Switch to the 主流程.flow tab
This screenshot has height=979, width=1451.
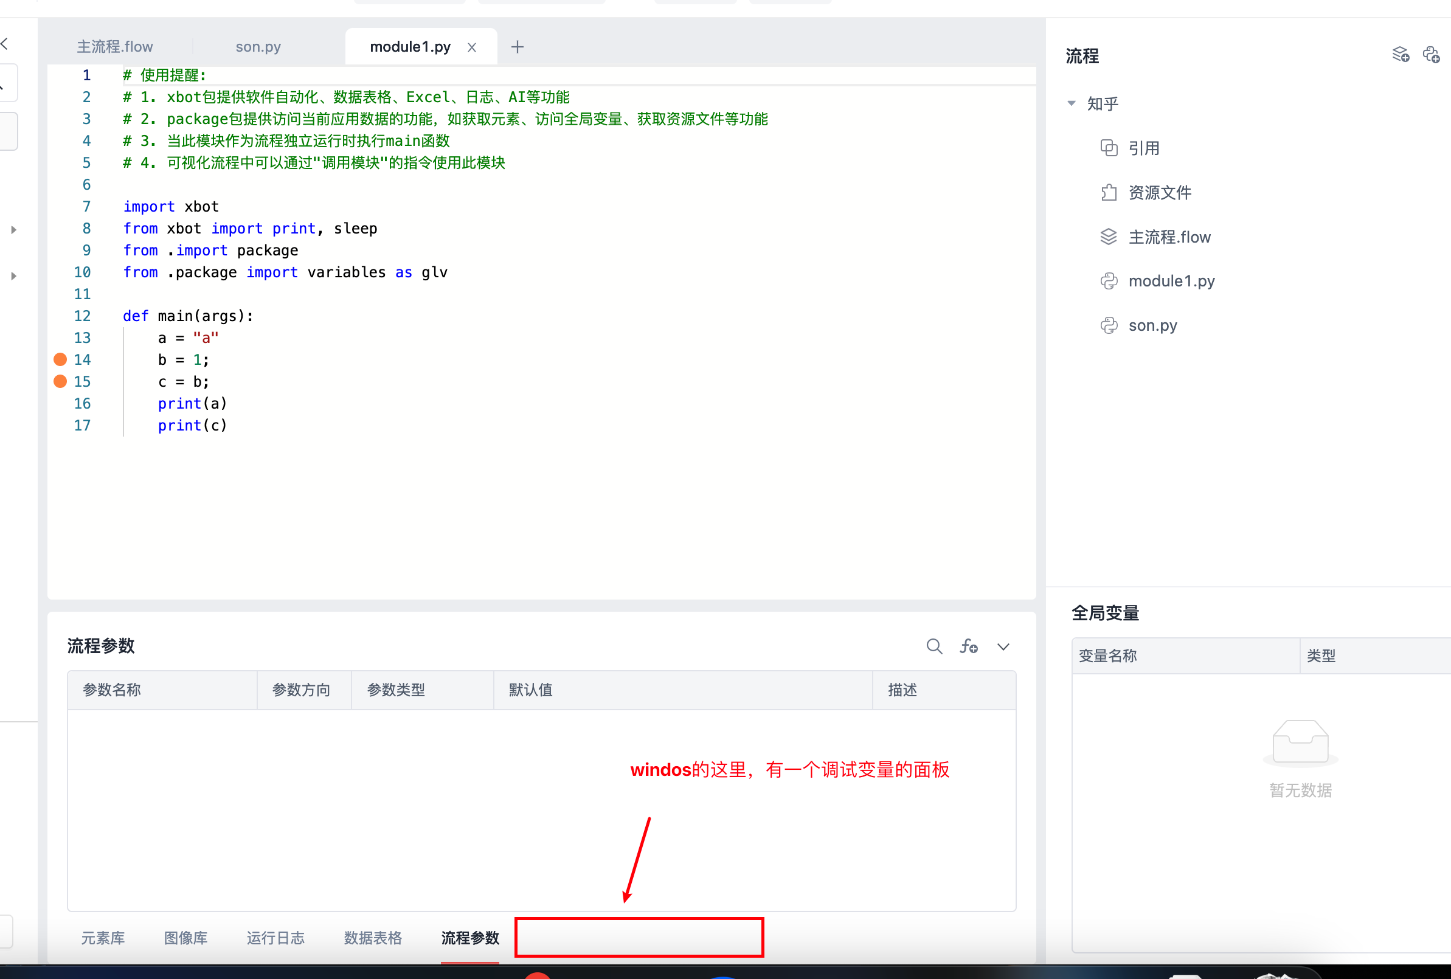(115, 47)
